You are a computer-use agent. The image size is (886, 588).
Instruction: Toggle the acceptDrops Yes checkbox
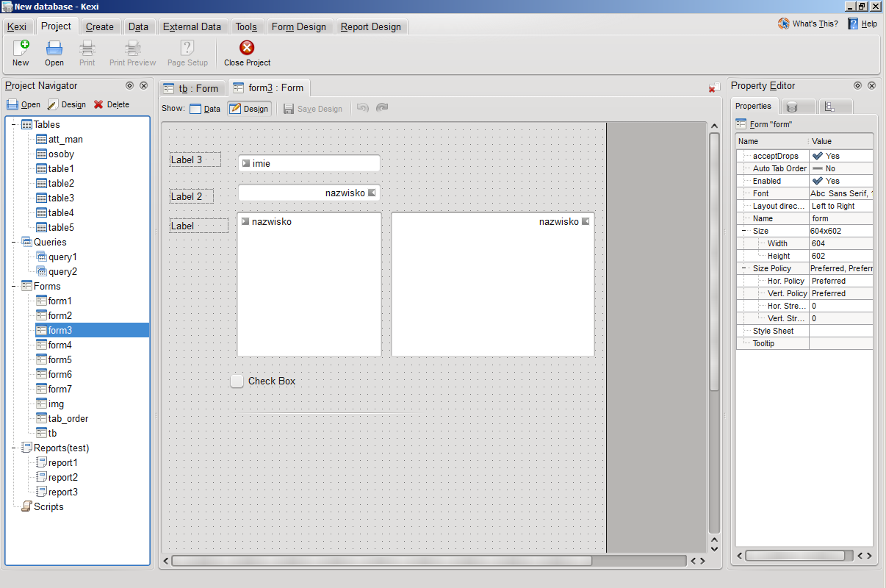point(818,156)
